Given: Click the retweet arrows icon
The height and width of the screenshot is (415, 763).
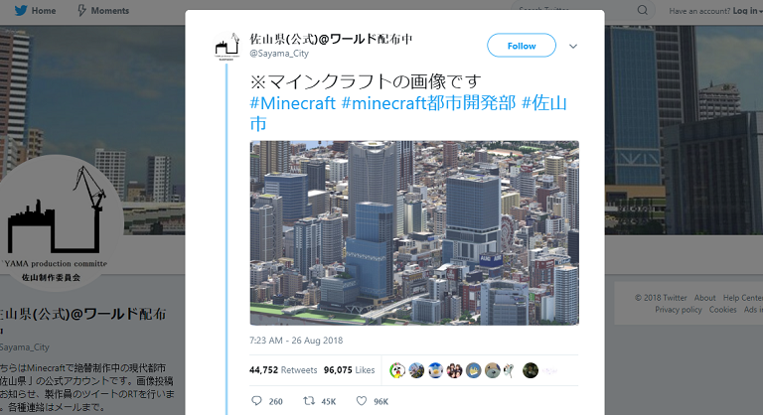Looking at the screenshot, I should tap(309, 401).
